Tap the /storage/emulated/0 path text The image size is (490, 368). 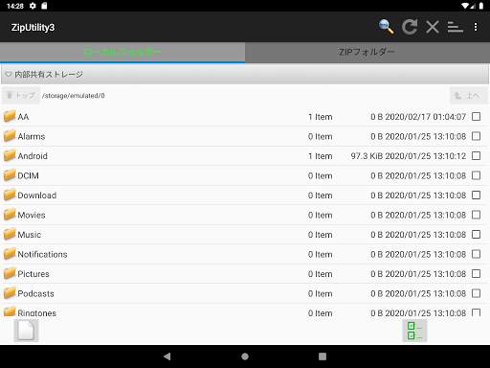tap(74, 96)
